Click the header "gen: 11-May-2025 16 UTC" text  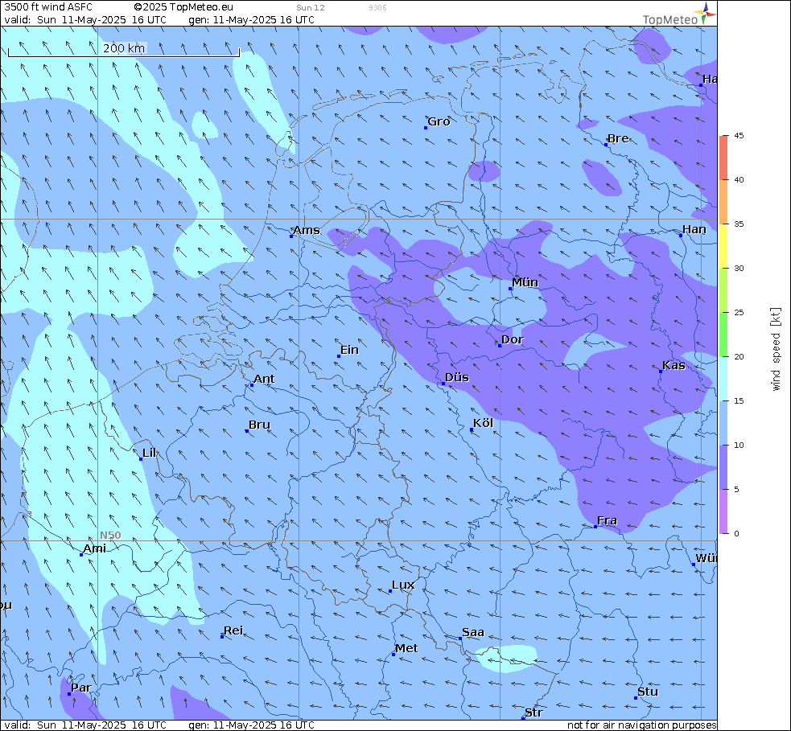(251, 19)
